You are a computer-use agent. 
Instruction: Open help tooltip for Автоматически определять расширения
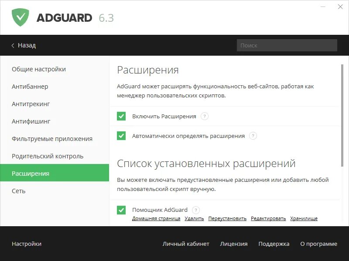click(x=253, y=136)
